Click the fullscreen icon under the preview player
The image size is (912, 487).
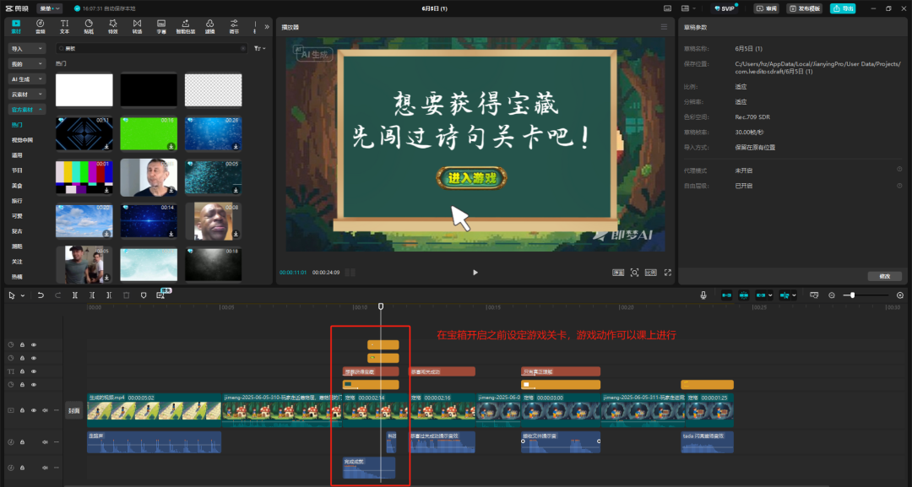[668, 273]
